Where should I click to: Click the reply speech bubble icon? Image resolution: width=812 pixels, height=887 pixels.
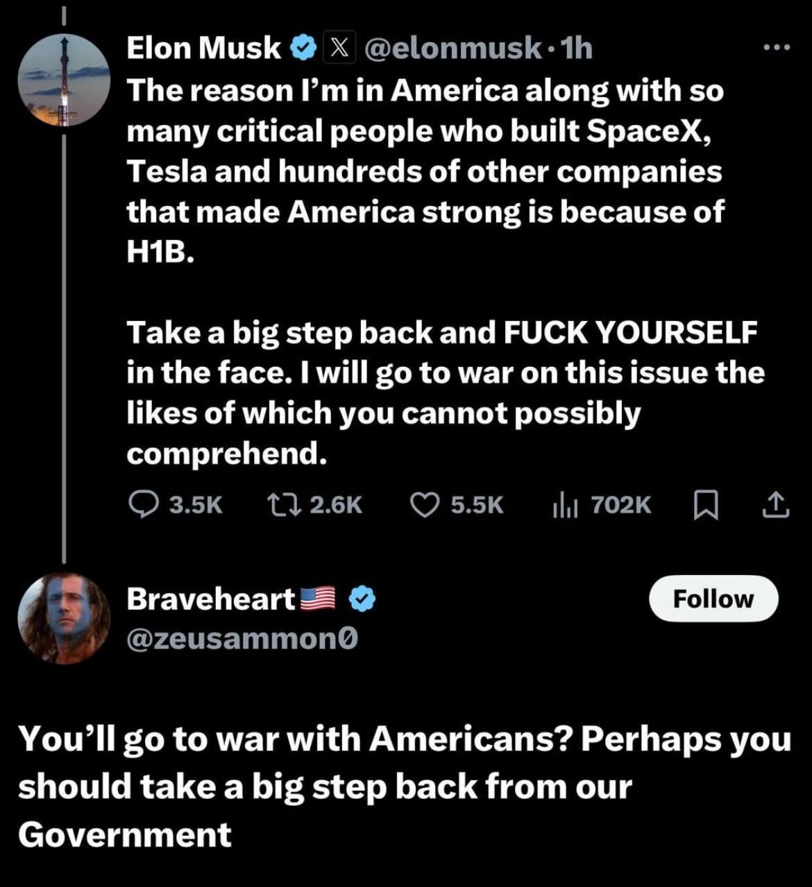point(144,504)
